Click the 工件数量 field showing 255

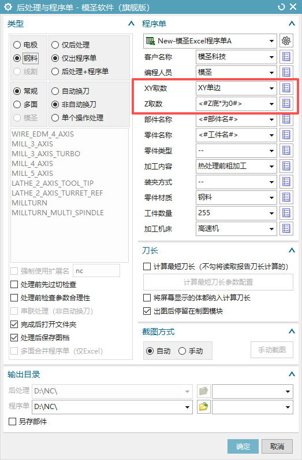[236, 213]
